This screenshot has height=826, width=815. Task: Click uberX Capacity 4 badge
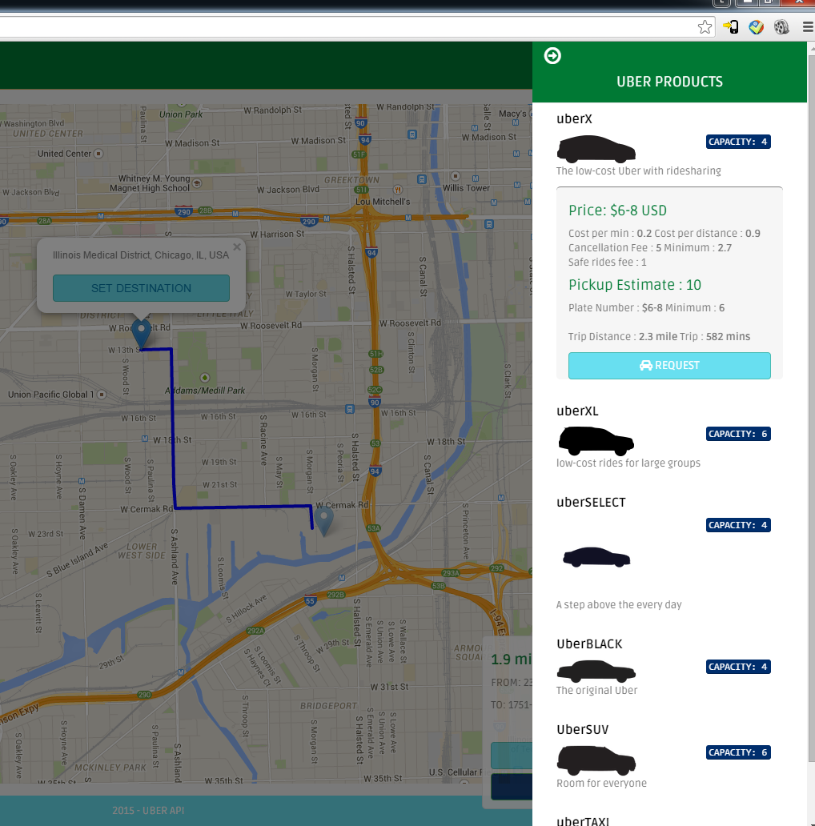[x=738, y=142]
